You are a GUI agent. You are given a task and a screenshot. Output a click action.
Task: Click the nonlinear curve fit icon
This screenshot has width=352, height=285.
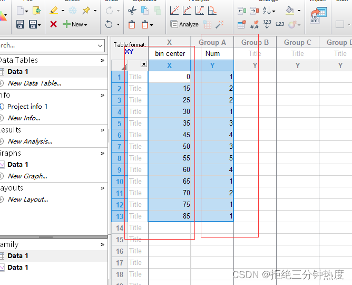tap(187, 11)
